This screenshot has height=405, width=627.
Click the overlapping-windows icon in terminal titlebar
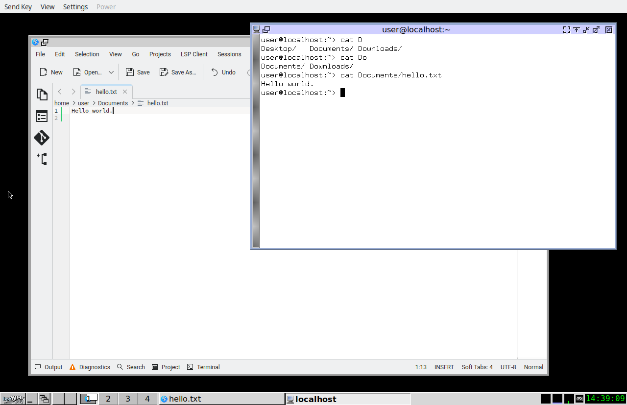coord(266,29)
